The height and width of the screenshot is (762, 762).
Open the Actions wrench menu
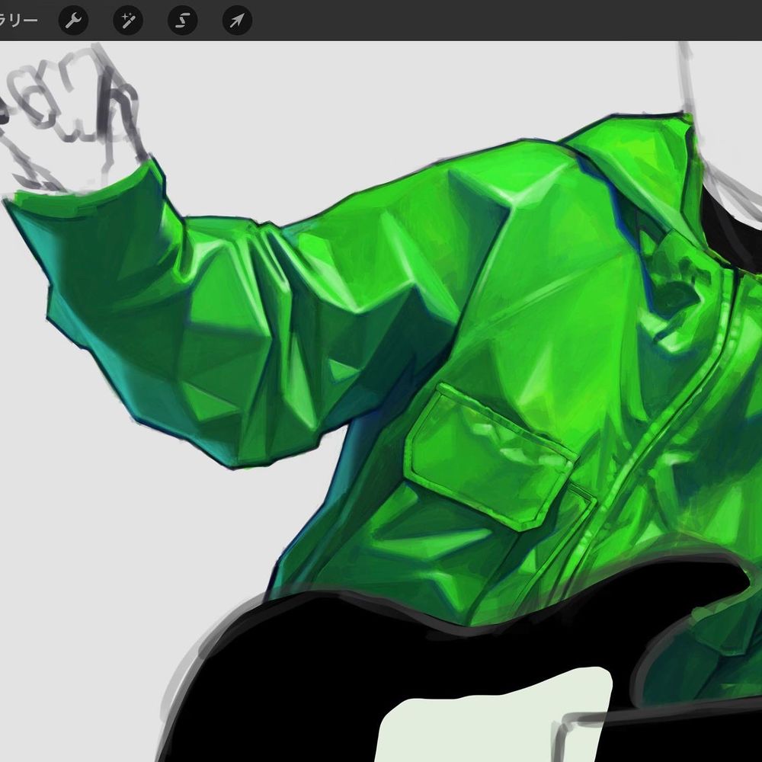[x=73, y=21]
